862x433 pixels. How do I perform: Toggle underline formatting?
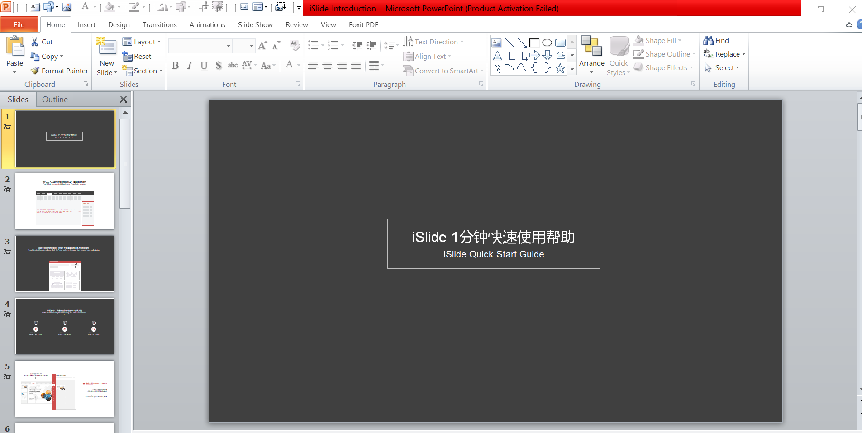[204, 66]
